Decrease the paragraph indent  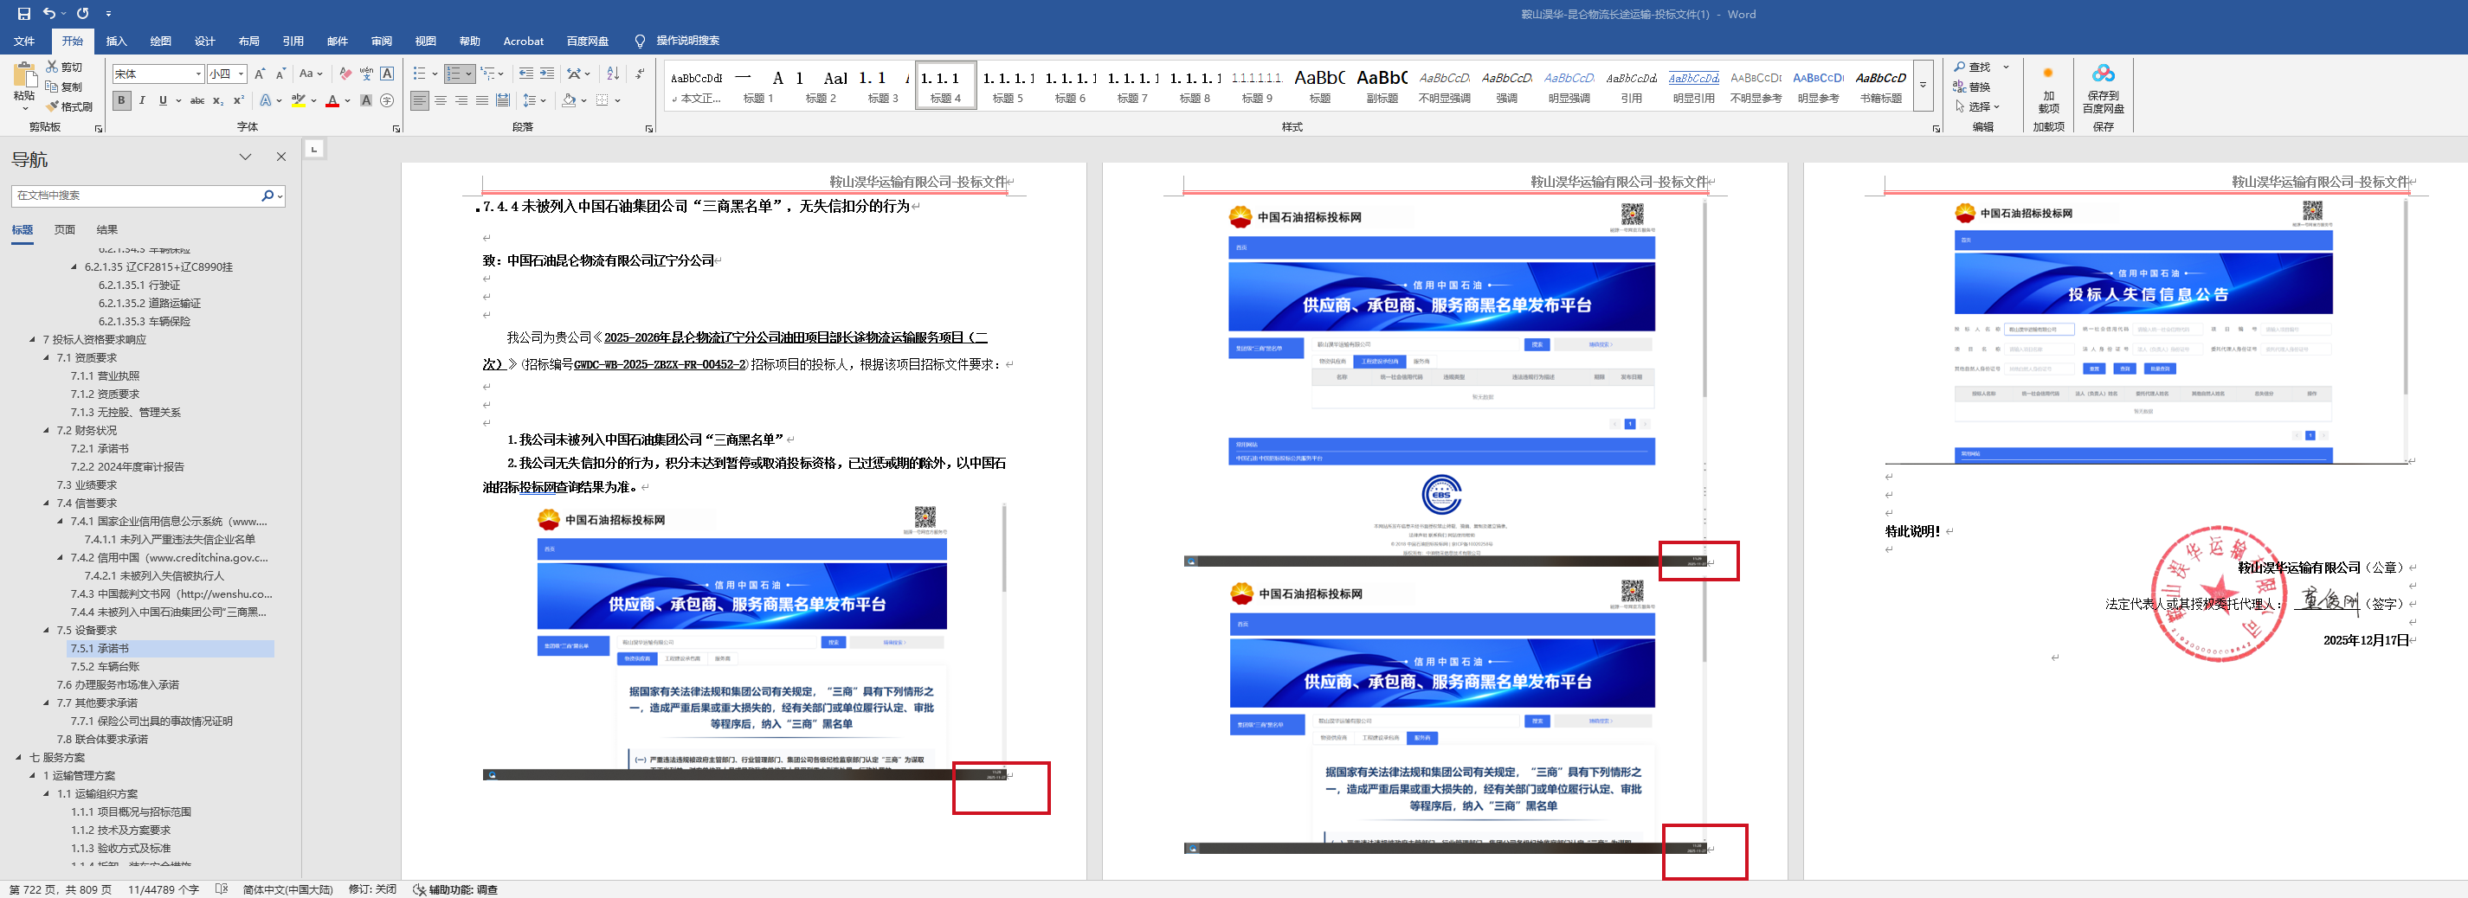coord(526,74)
